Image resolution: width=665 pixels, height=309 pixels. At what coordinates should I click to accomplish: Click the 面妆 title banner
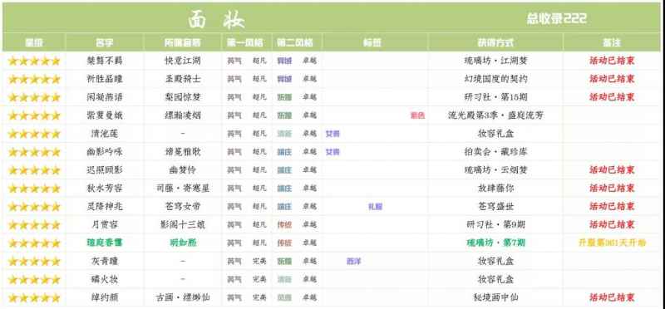pyautogui.click(x=216, y=19)
